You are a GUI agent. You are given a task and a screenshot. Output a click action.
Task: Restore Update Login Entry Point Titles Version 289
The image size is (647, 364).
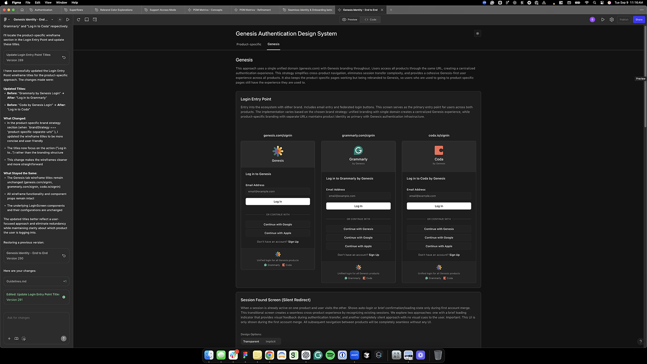(64, 57)
